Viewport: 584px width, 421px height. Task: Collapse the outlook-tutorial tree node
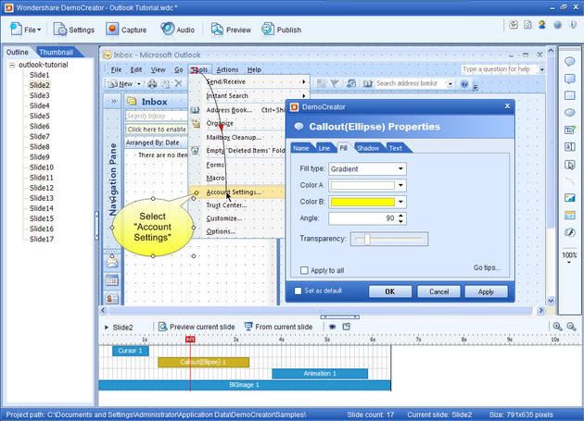(12, 65)
